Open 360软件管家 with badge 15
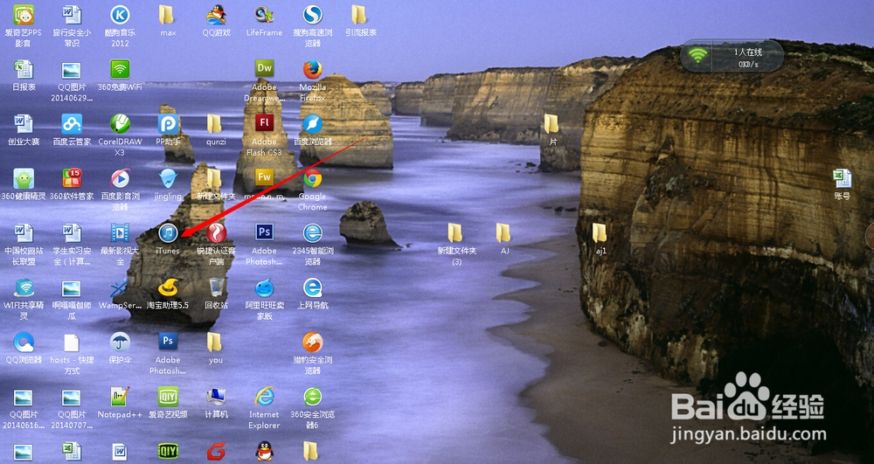 (72, 178)
